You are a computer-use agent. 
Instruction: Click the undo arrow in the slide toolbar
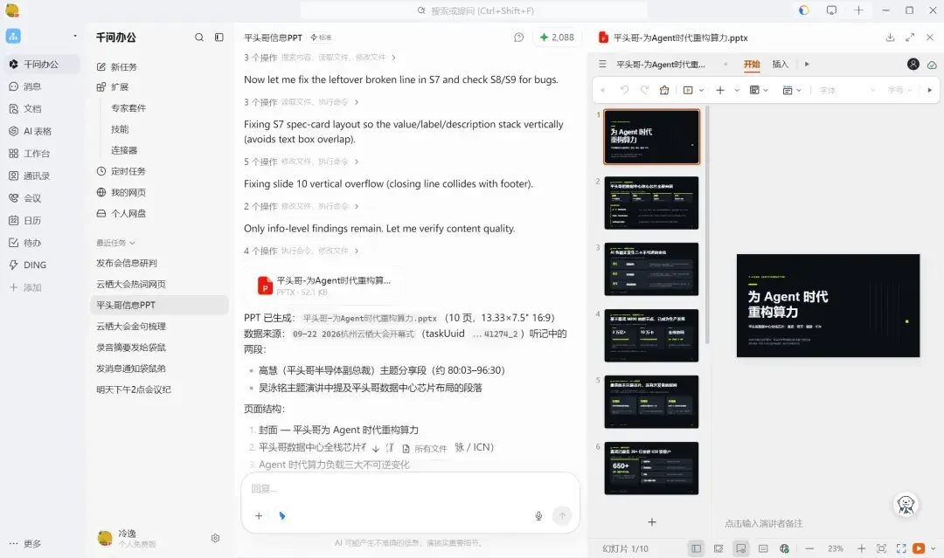pyautogui.click(x=624, y=90)
